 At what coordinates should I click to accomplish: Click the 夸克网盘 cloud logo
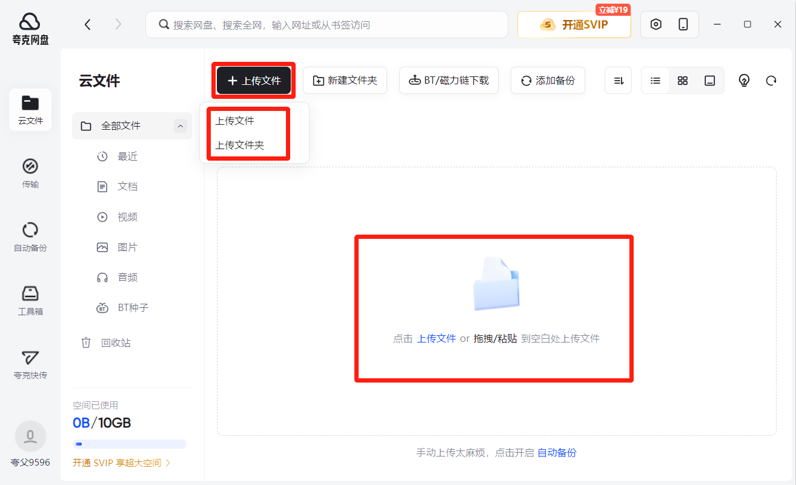(x=30, y=28)
